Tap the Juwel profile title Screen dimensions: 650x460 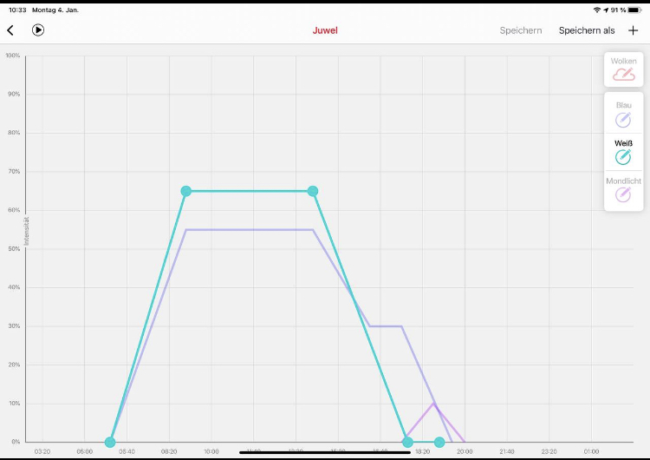point(325,30)
